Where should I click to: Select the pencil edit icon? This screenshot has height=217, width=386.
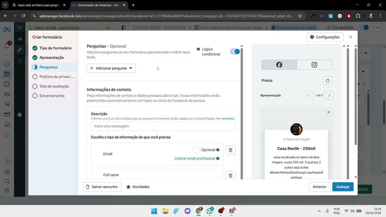pyautogui.click(x=20, y=49)
